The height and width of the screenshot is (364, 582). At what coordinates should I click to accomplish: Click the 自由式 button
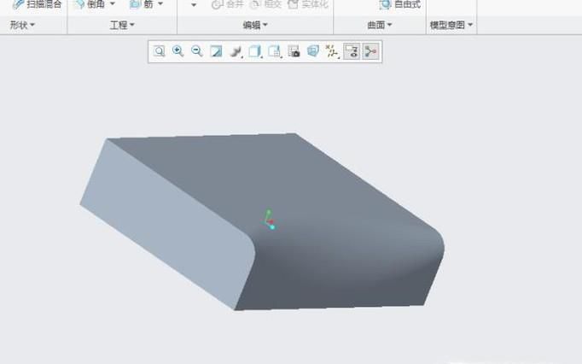coord(399,4)
